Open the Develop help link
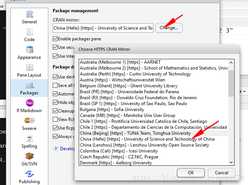 [x=67, y=149]
